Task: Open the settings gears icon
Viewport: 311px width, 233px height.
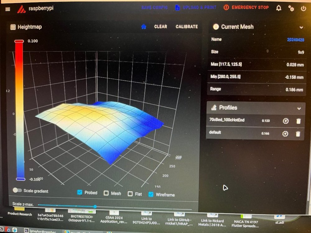Action: coord(291,8)
